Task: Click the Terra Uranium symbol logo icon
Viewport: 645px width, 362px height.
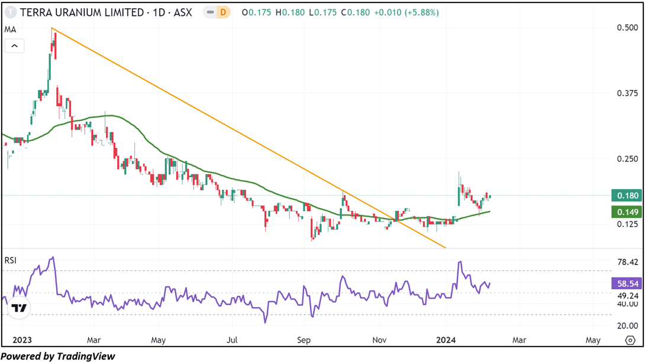Action: [10, 13]
